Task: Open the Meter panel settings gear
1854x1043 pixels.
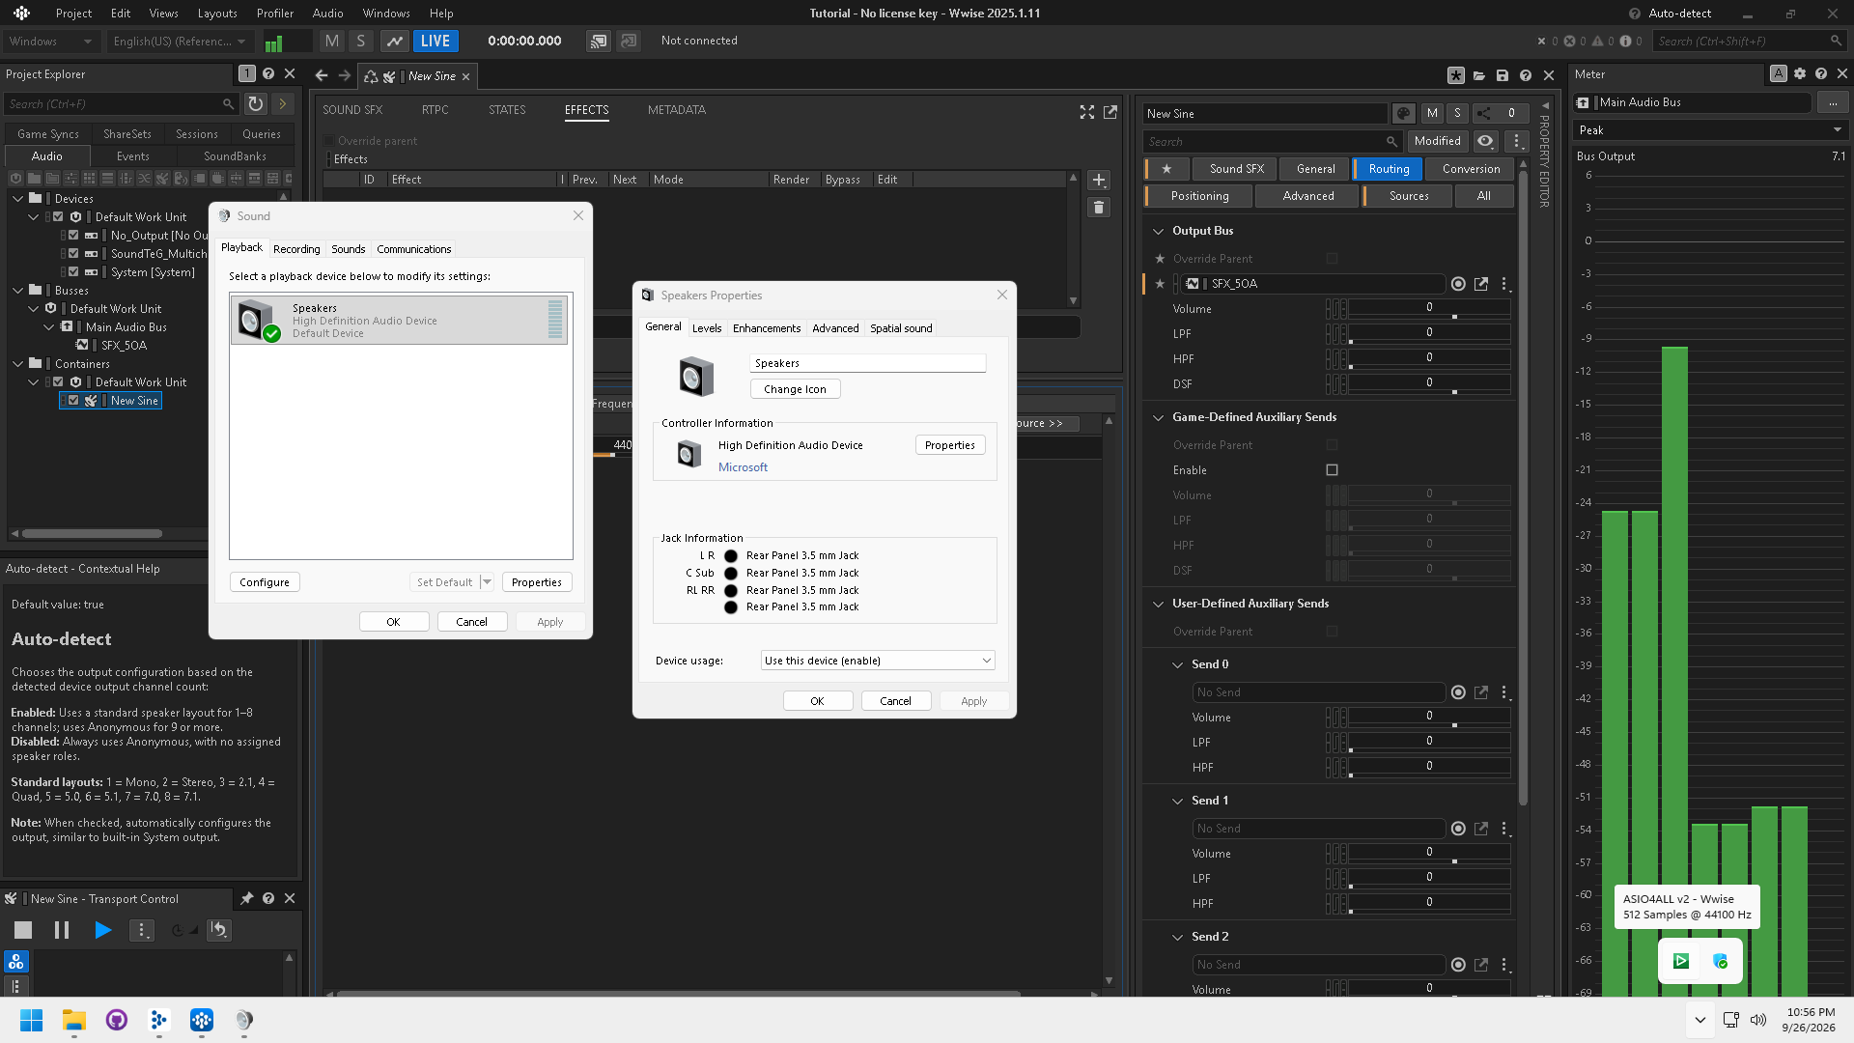Action: pos(1800,74)
